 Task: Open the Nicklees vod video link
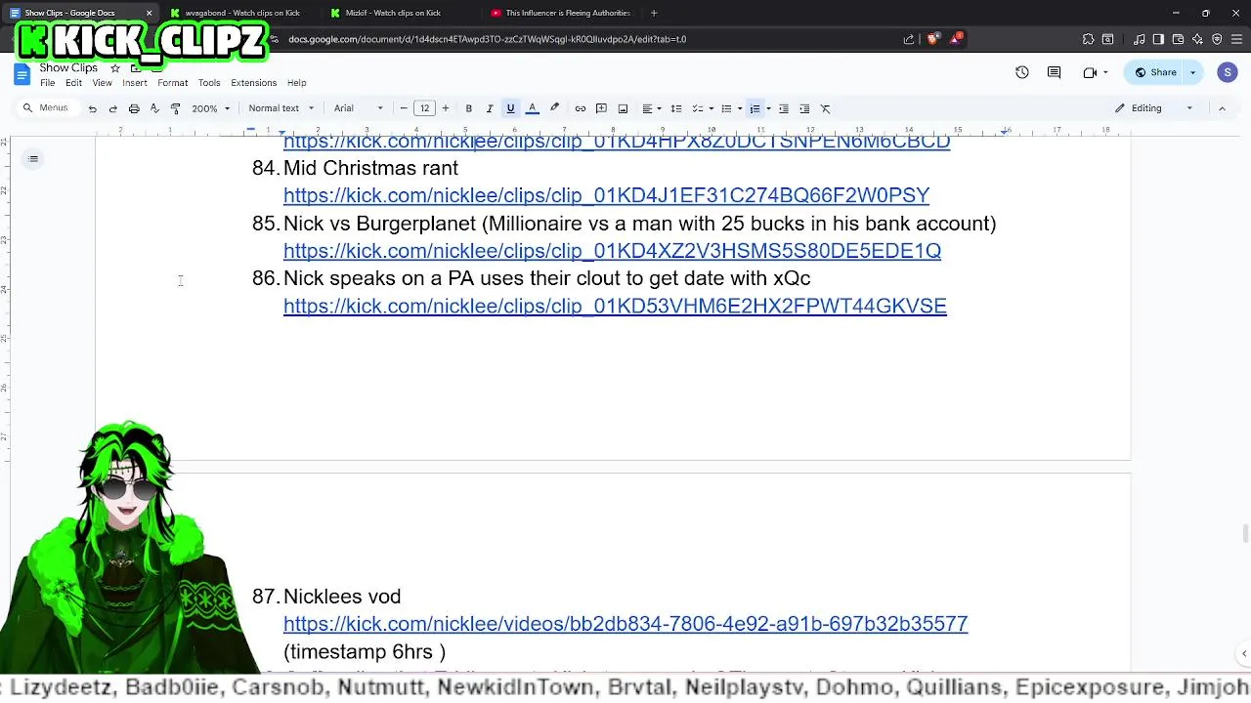(625, 624)
